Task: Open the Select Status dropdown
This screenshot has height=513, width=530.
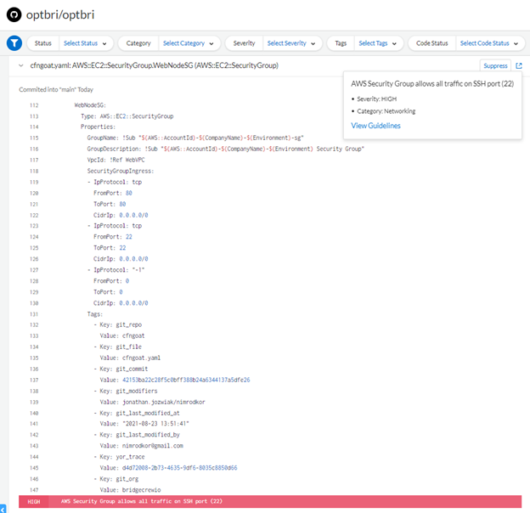Action: pos(83,43)
